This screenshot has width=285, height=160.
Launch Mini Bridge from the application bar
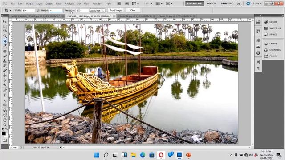coord(126,4)
